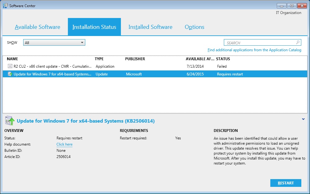Open the Installed Software tab
Screen dimensions: 310x194
click(150, 27)
